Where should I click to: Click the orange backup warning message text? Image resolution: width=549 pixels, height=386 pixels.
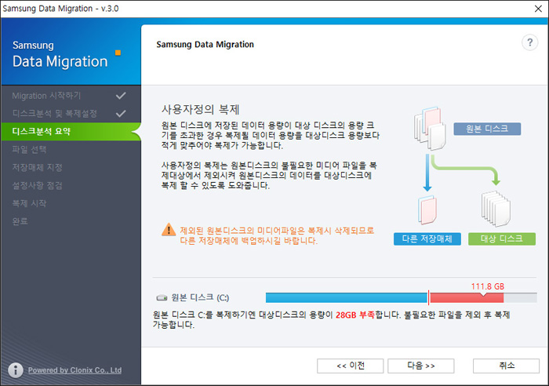pos(277,235)
